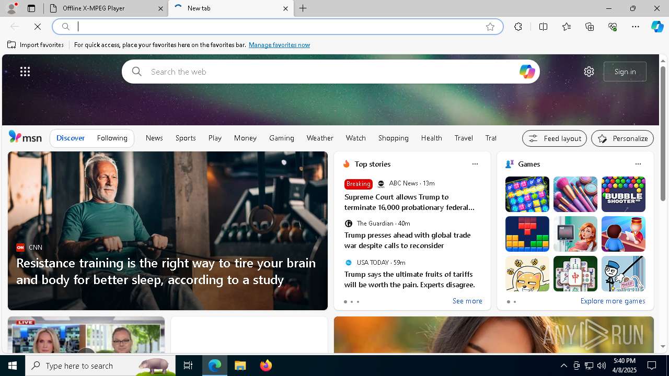Open page settings gear

click(589, 72)
